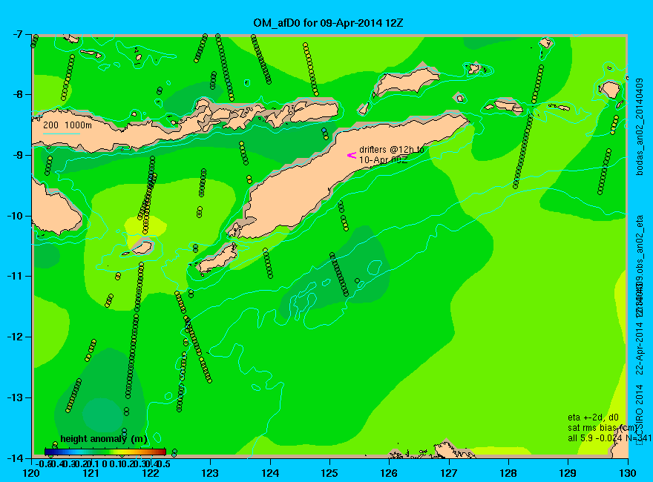This screenshot has height=482, width=653.
Task: Click the latitude tick label '-7'
Action: click(x=18, y=34)
